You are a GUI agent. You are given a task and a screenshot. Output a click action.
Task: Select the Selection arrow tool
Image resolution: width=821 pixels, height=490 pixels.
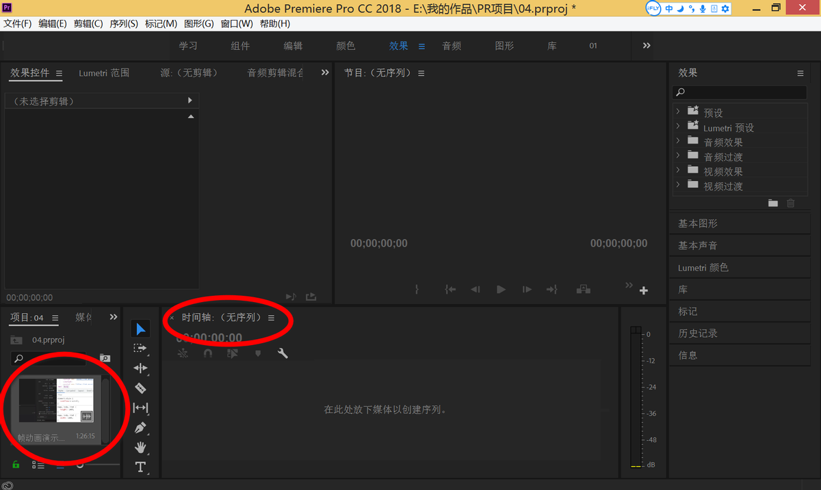140,329
